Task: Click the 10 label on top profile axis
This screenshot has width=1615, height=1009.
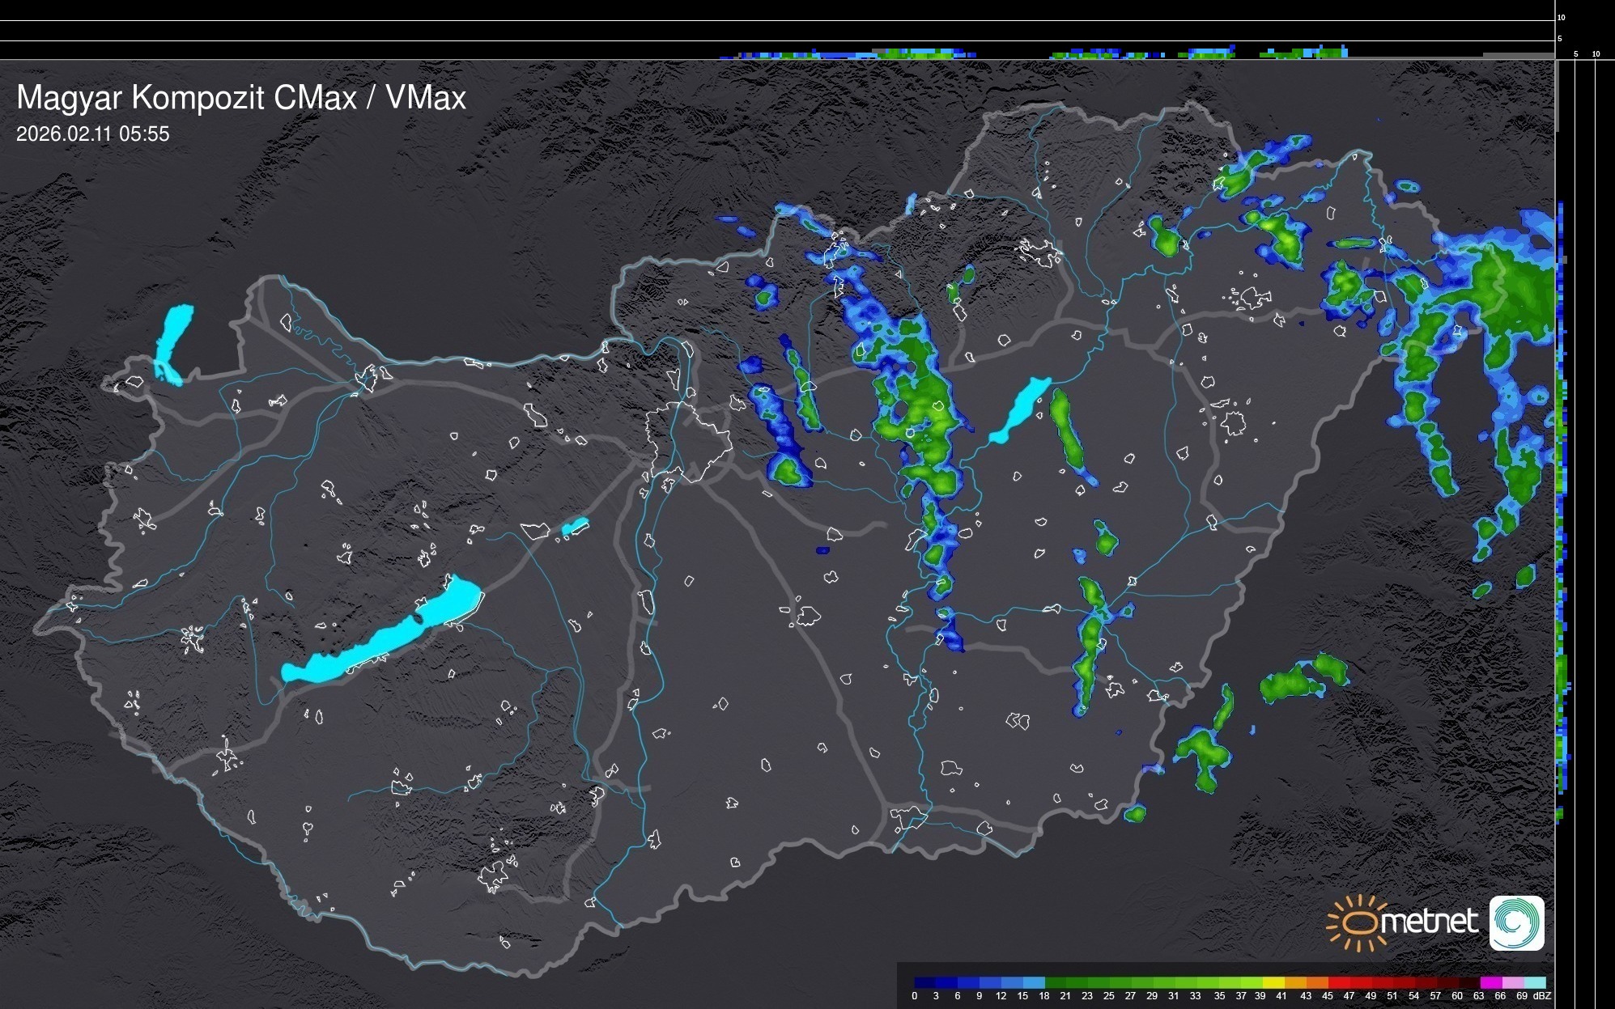Action: tap(1562, 17)
